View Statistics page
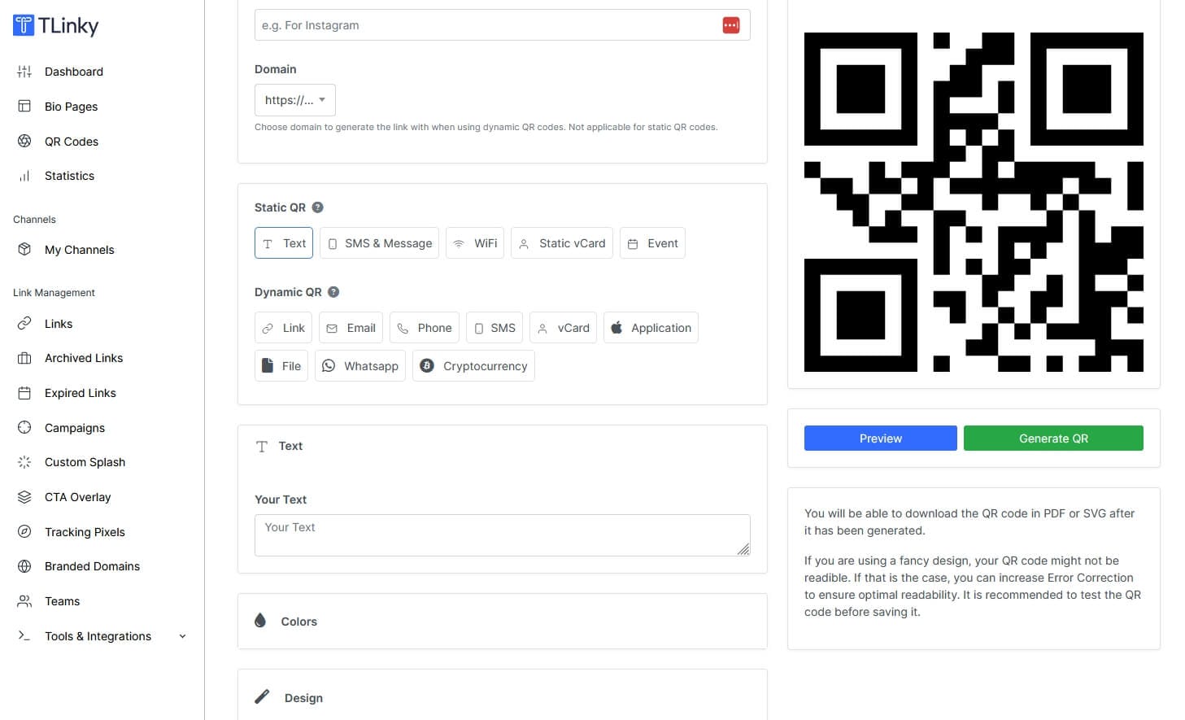Image resolution: width=1185 pixels, height=720 pixels. (69, 176)
